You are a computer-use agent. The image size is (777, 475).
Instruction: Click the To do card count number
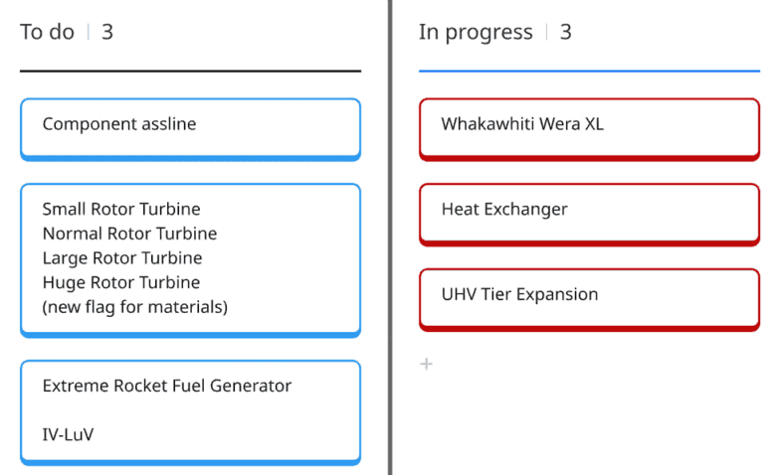107,32
